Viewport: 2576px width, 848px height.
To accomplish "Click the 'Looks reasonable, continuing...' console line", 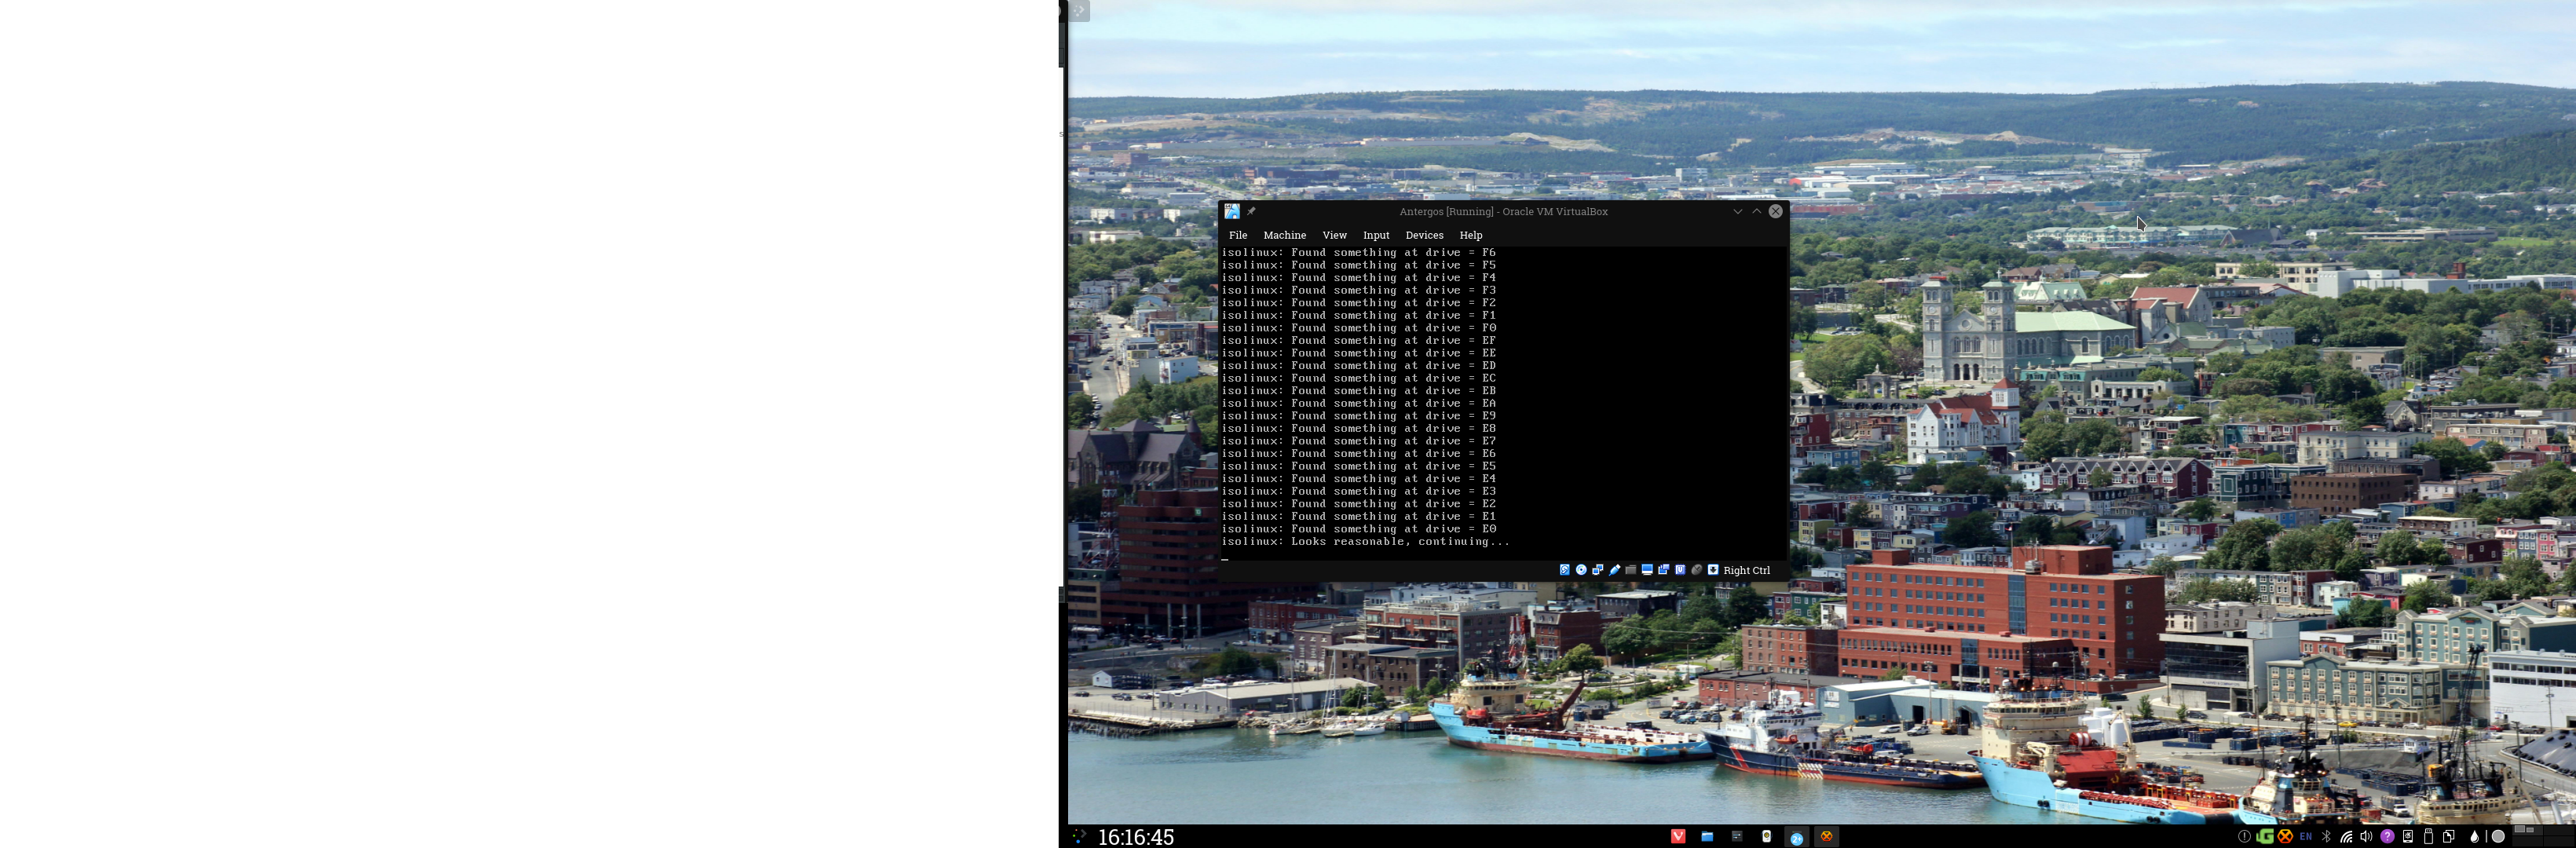I will (x=1365, y=542).
